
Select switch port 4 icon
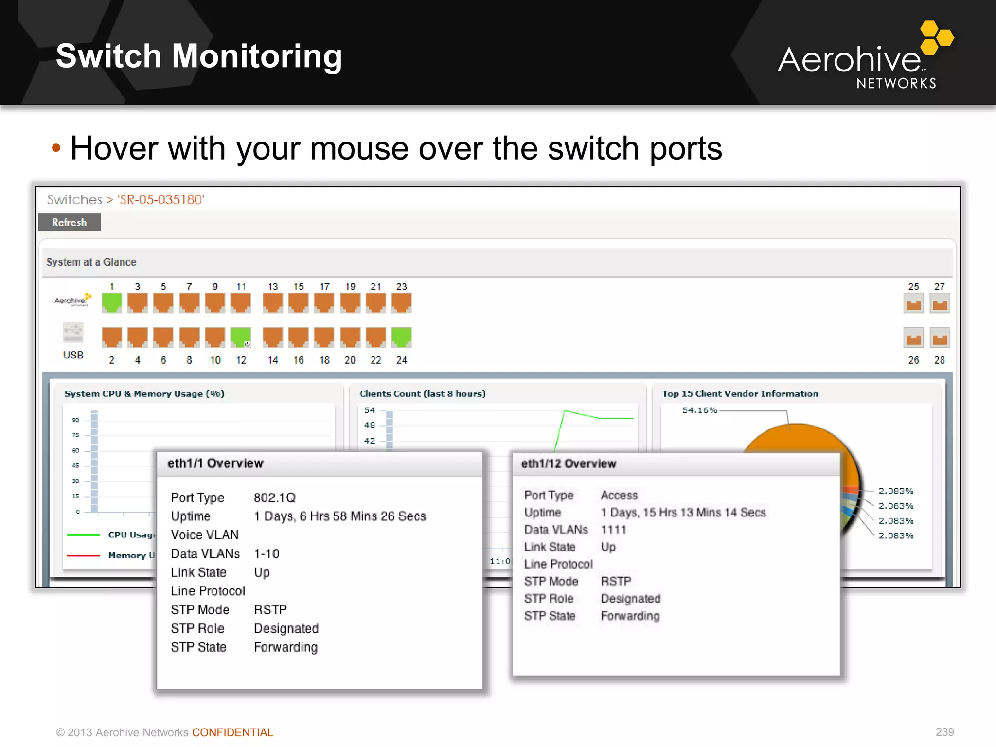click(138, 337)
